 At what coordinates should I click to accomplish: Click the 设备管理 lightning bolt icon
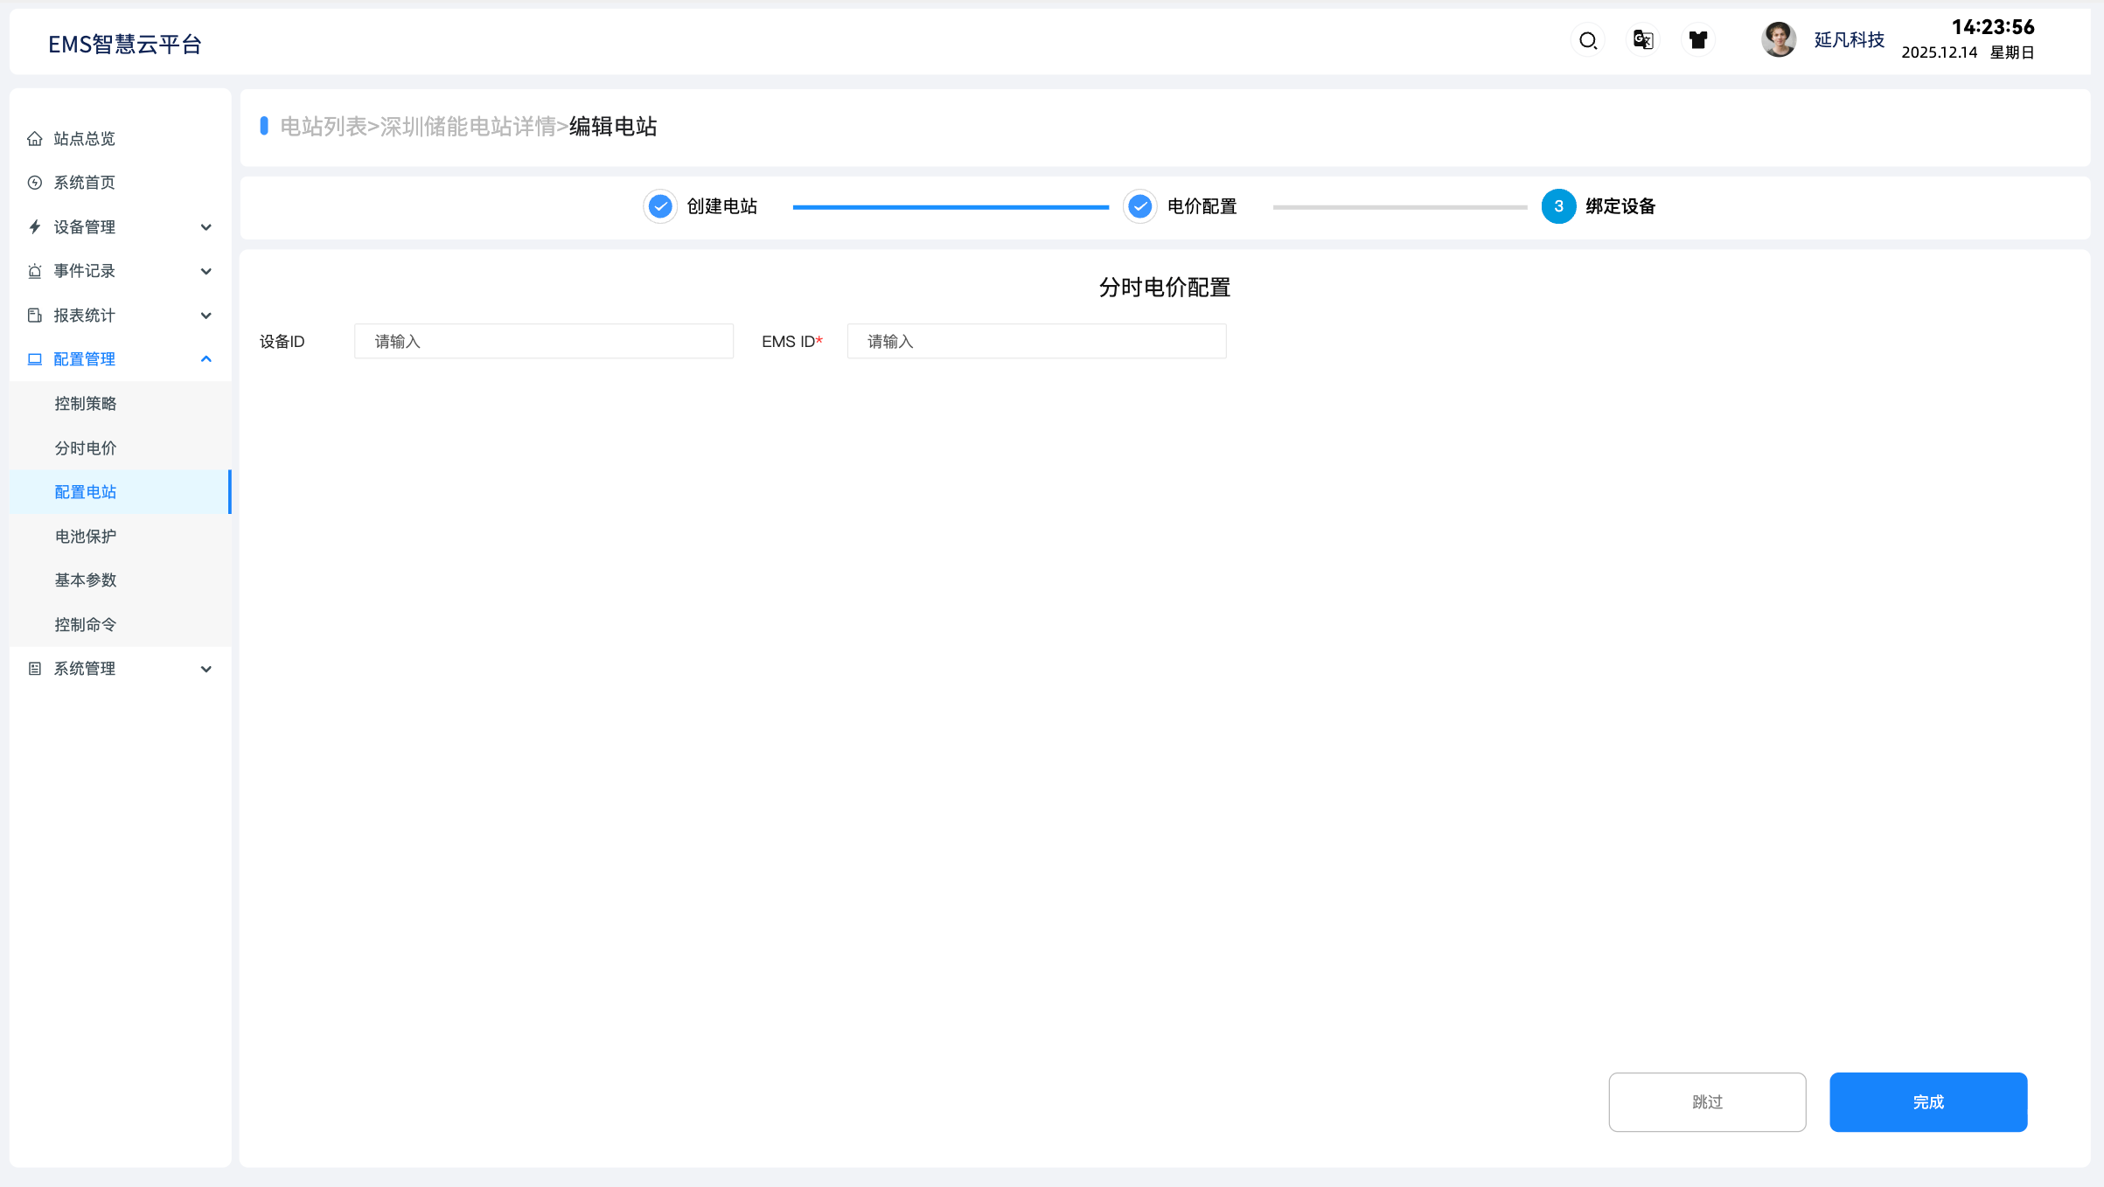coord(35,227)
